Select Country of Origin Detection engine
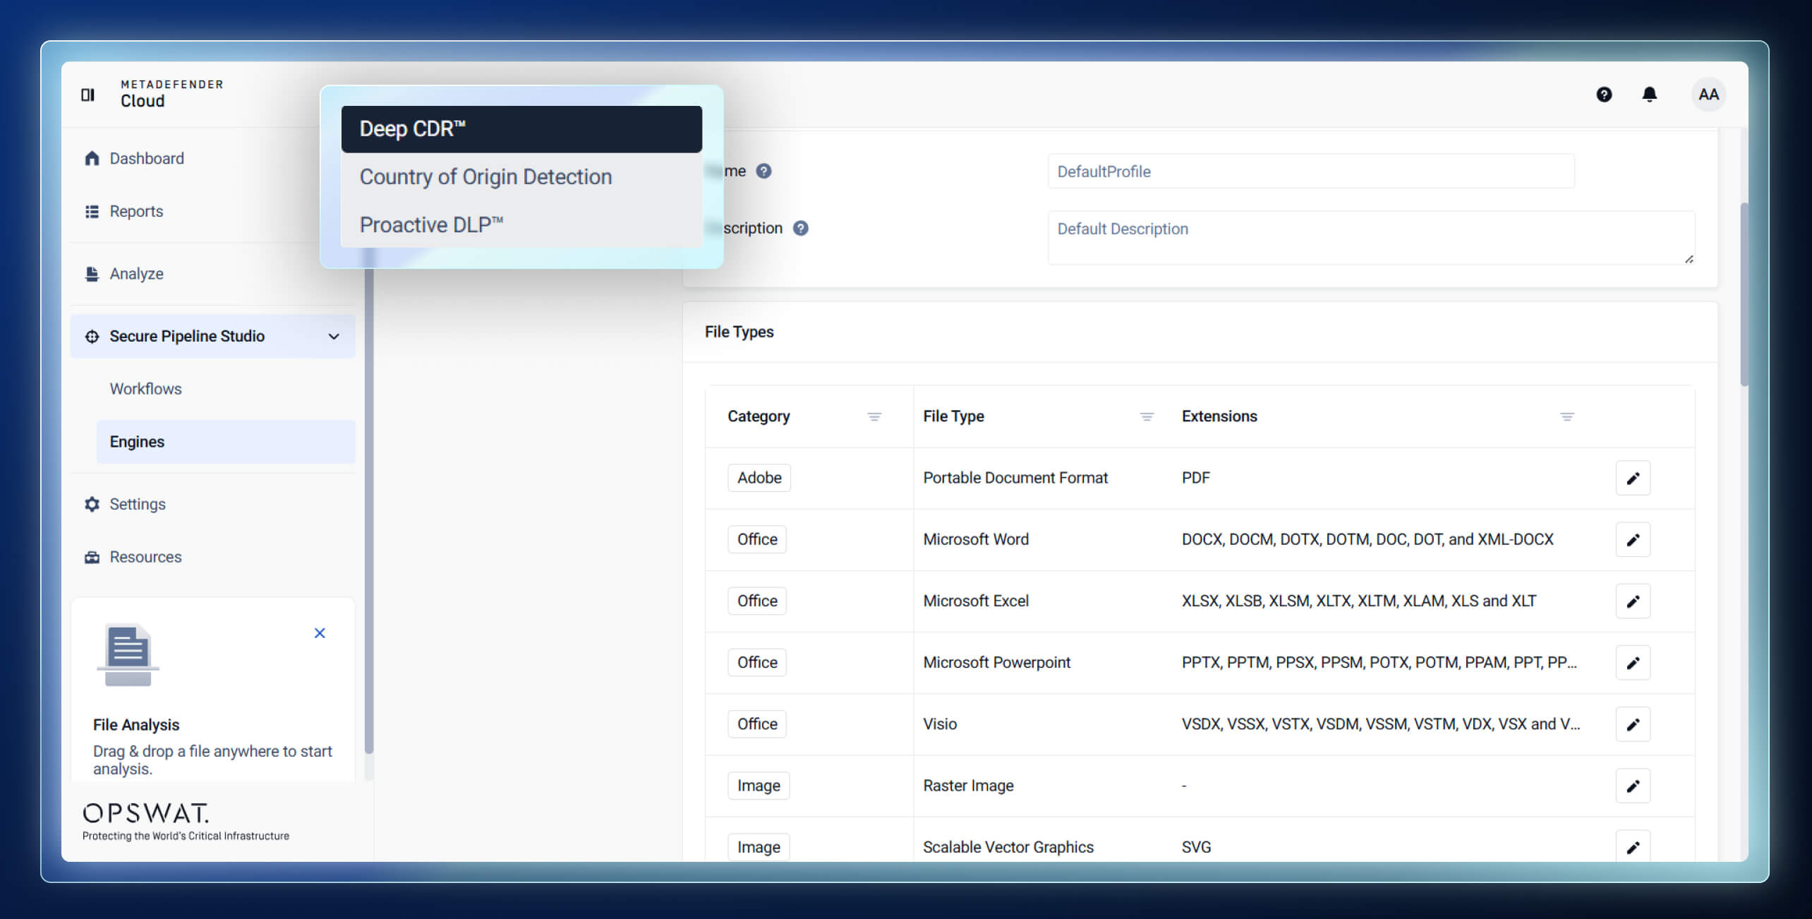 point(485,176)
